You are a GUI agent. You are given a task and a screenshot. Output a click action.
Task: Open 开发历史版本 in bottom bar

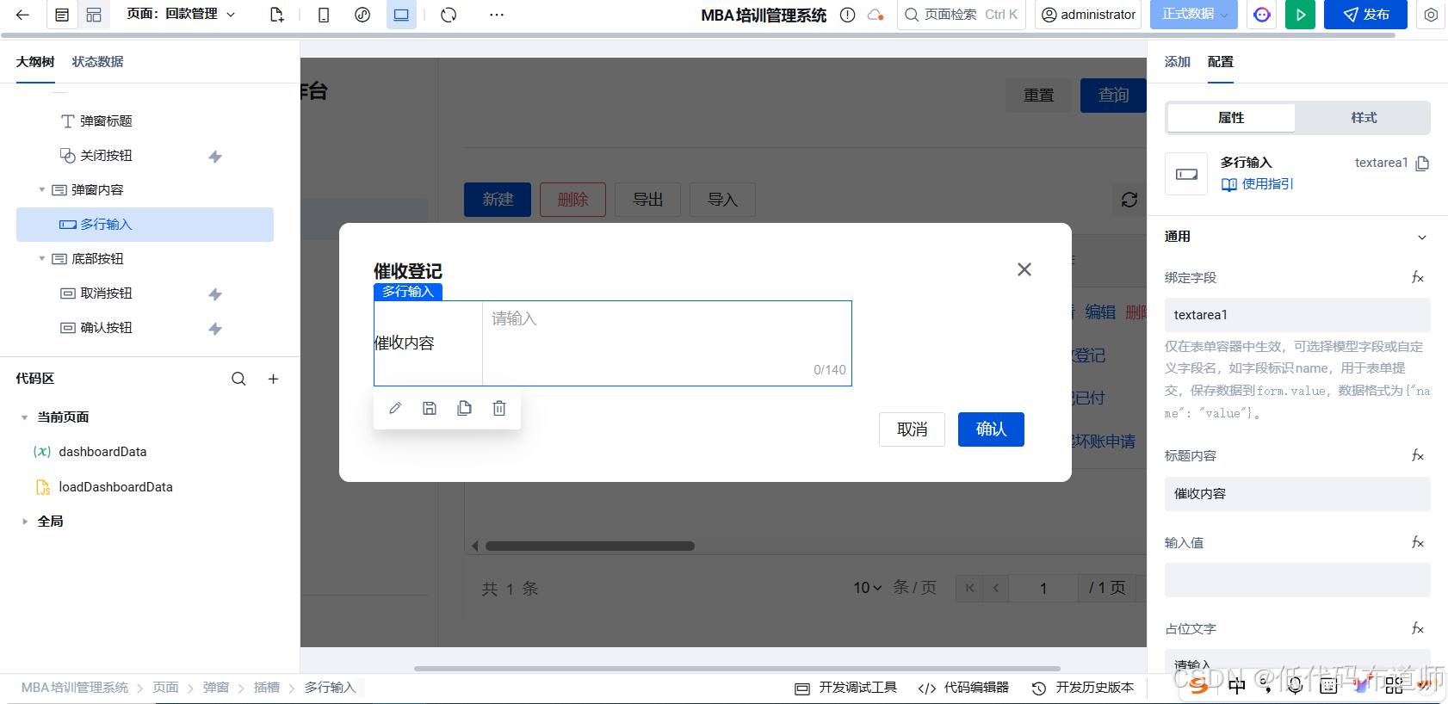point(1083,688)
